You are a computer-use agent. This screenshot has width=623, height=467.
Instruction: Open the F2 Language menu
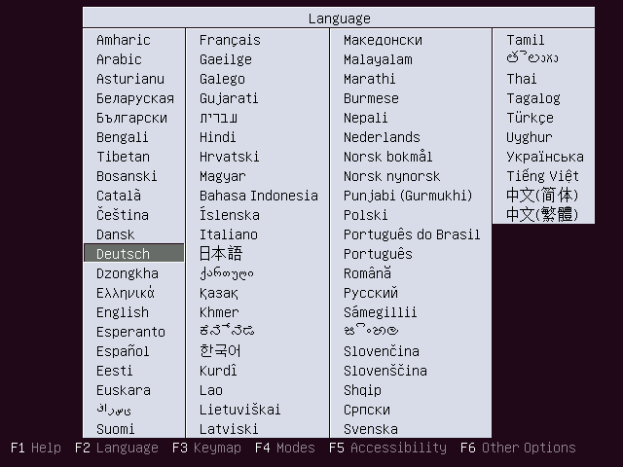(117, 448)
